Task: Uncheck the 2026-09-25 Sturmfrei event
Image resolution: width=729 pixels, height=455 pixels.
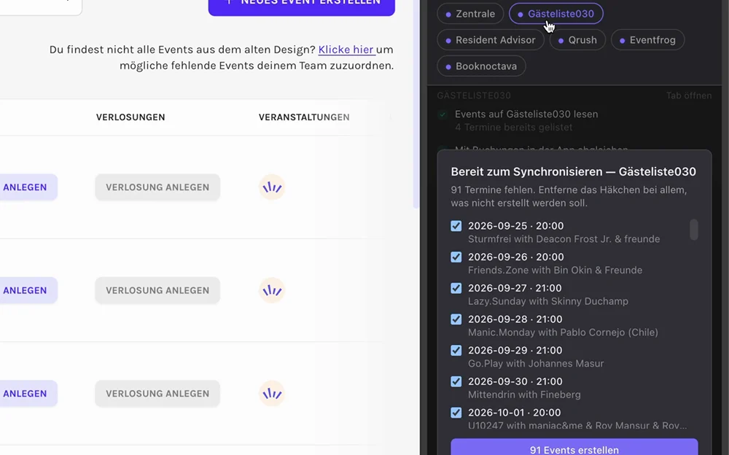Action: (x=456, y=225)
